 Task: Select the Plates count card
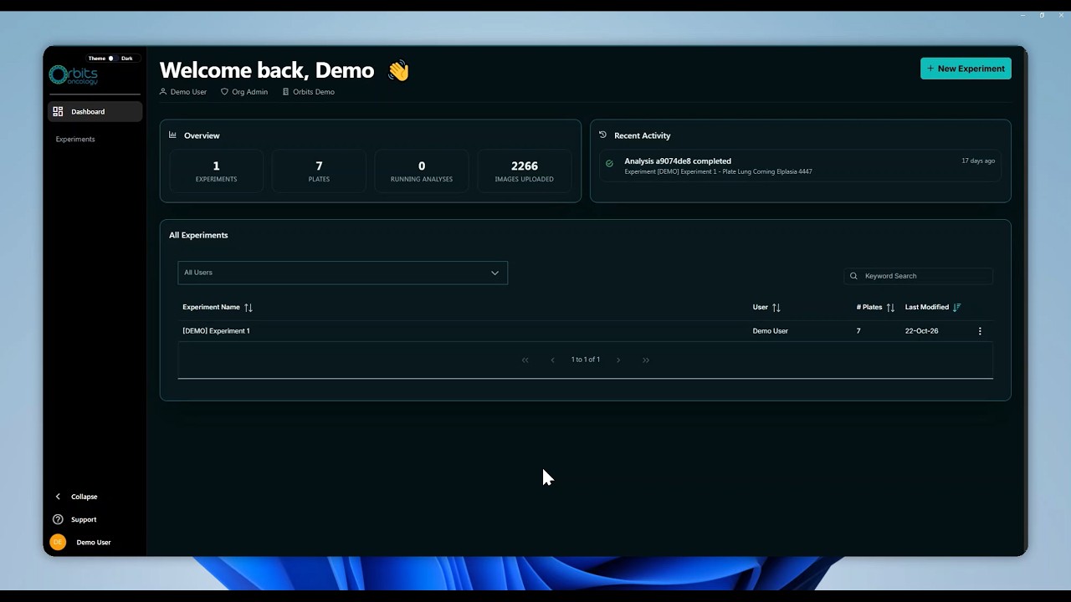319,171
